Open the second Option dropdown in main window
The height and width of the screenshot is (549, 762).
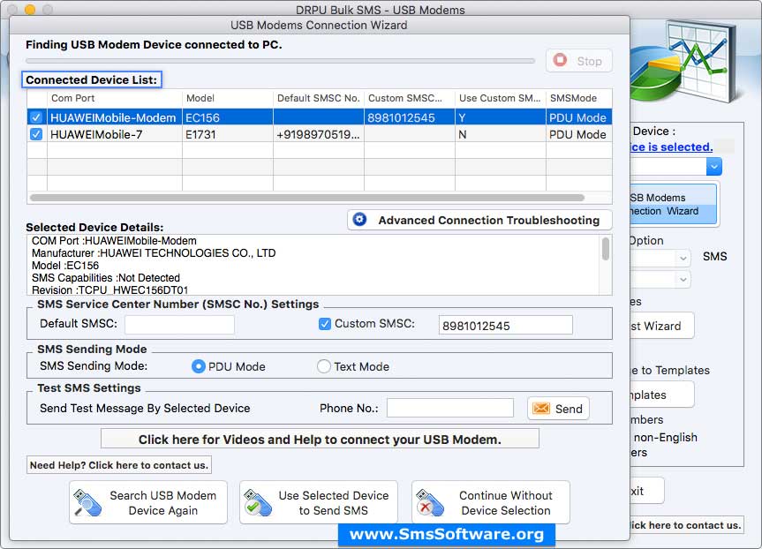click(683, 280)
